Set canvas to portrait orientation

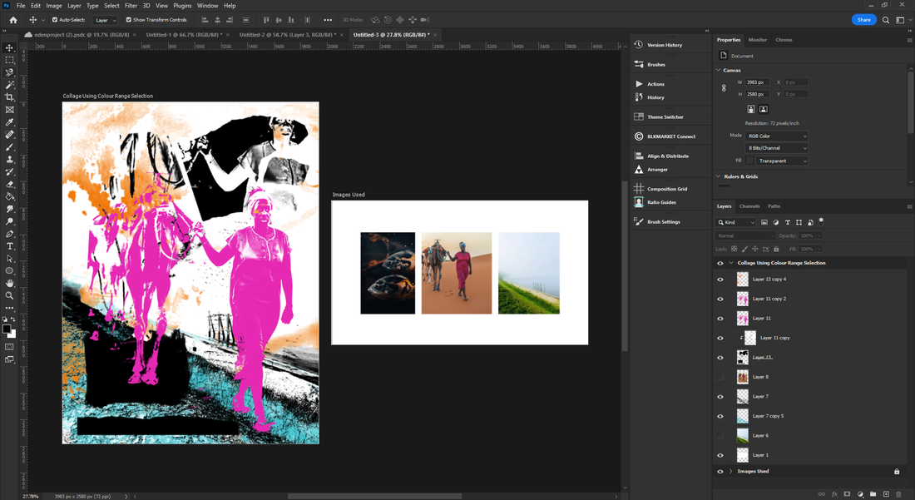[751, 109]
